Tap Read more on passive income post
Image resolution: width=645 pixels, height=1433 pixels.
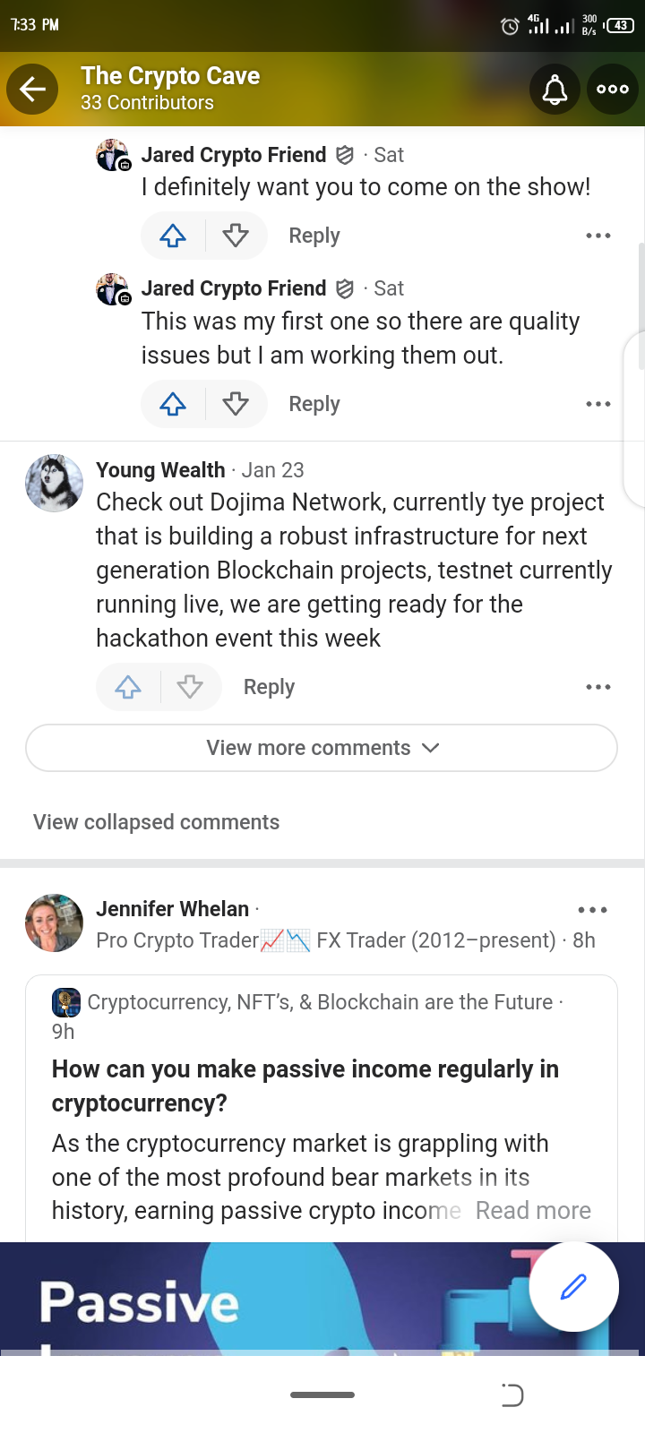(533, 1211)
